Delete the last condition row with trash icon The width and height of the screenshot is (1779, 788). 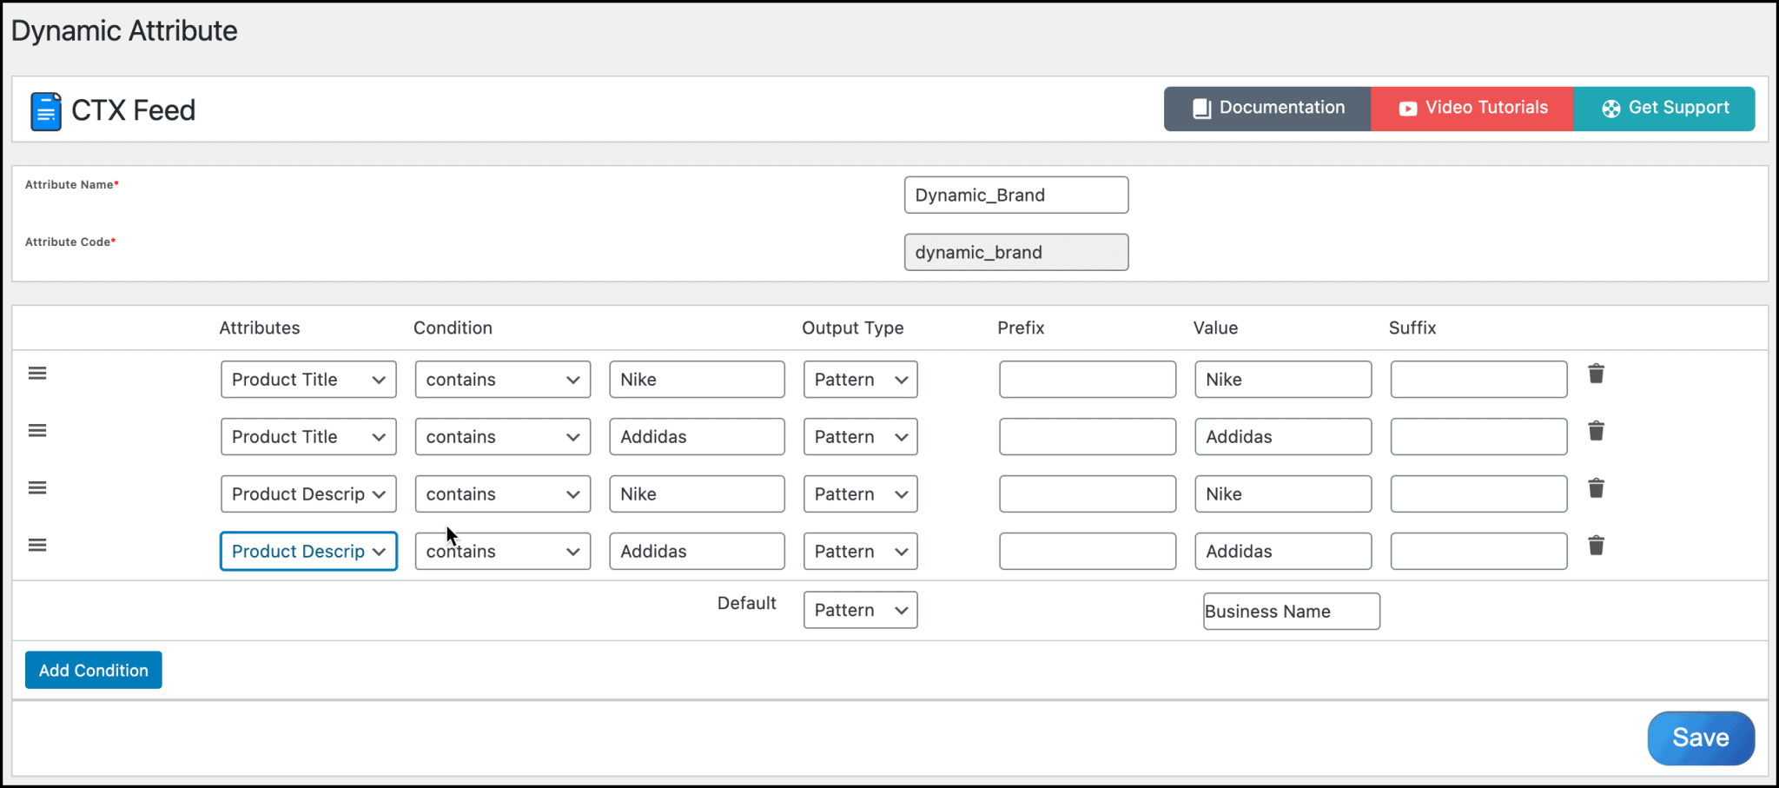[1597, 545]
